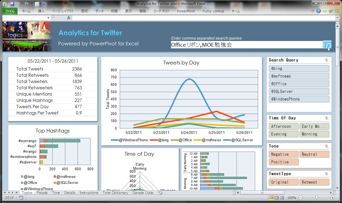
Task: Click the form icon in Quick Access Toolbar
Action: [x=37, y=4]
